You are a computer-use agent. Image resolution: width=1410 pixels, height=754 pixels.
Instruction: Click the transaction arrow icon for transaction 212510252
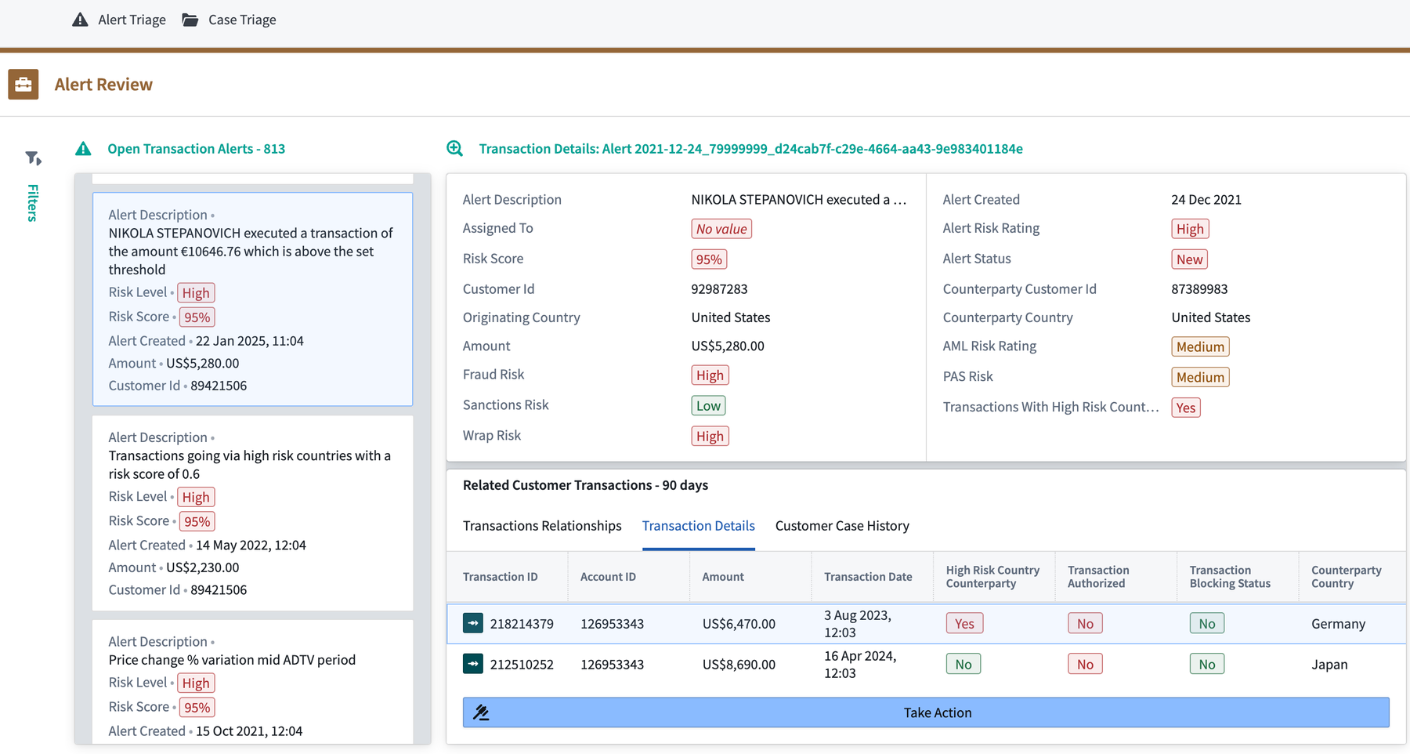click(x=473, y=663)
